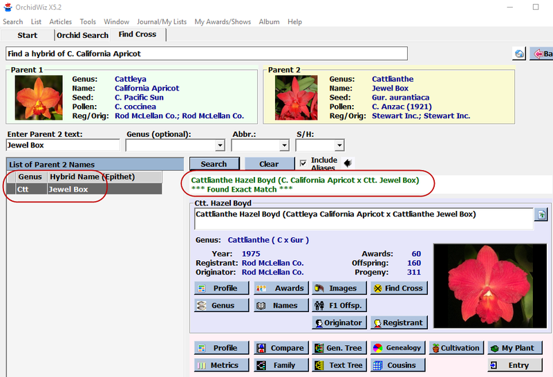Click the Names button
553x377 pixels.
pos(281,306)
